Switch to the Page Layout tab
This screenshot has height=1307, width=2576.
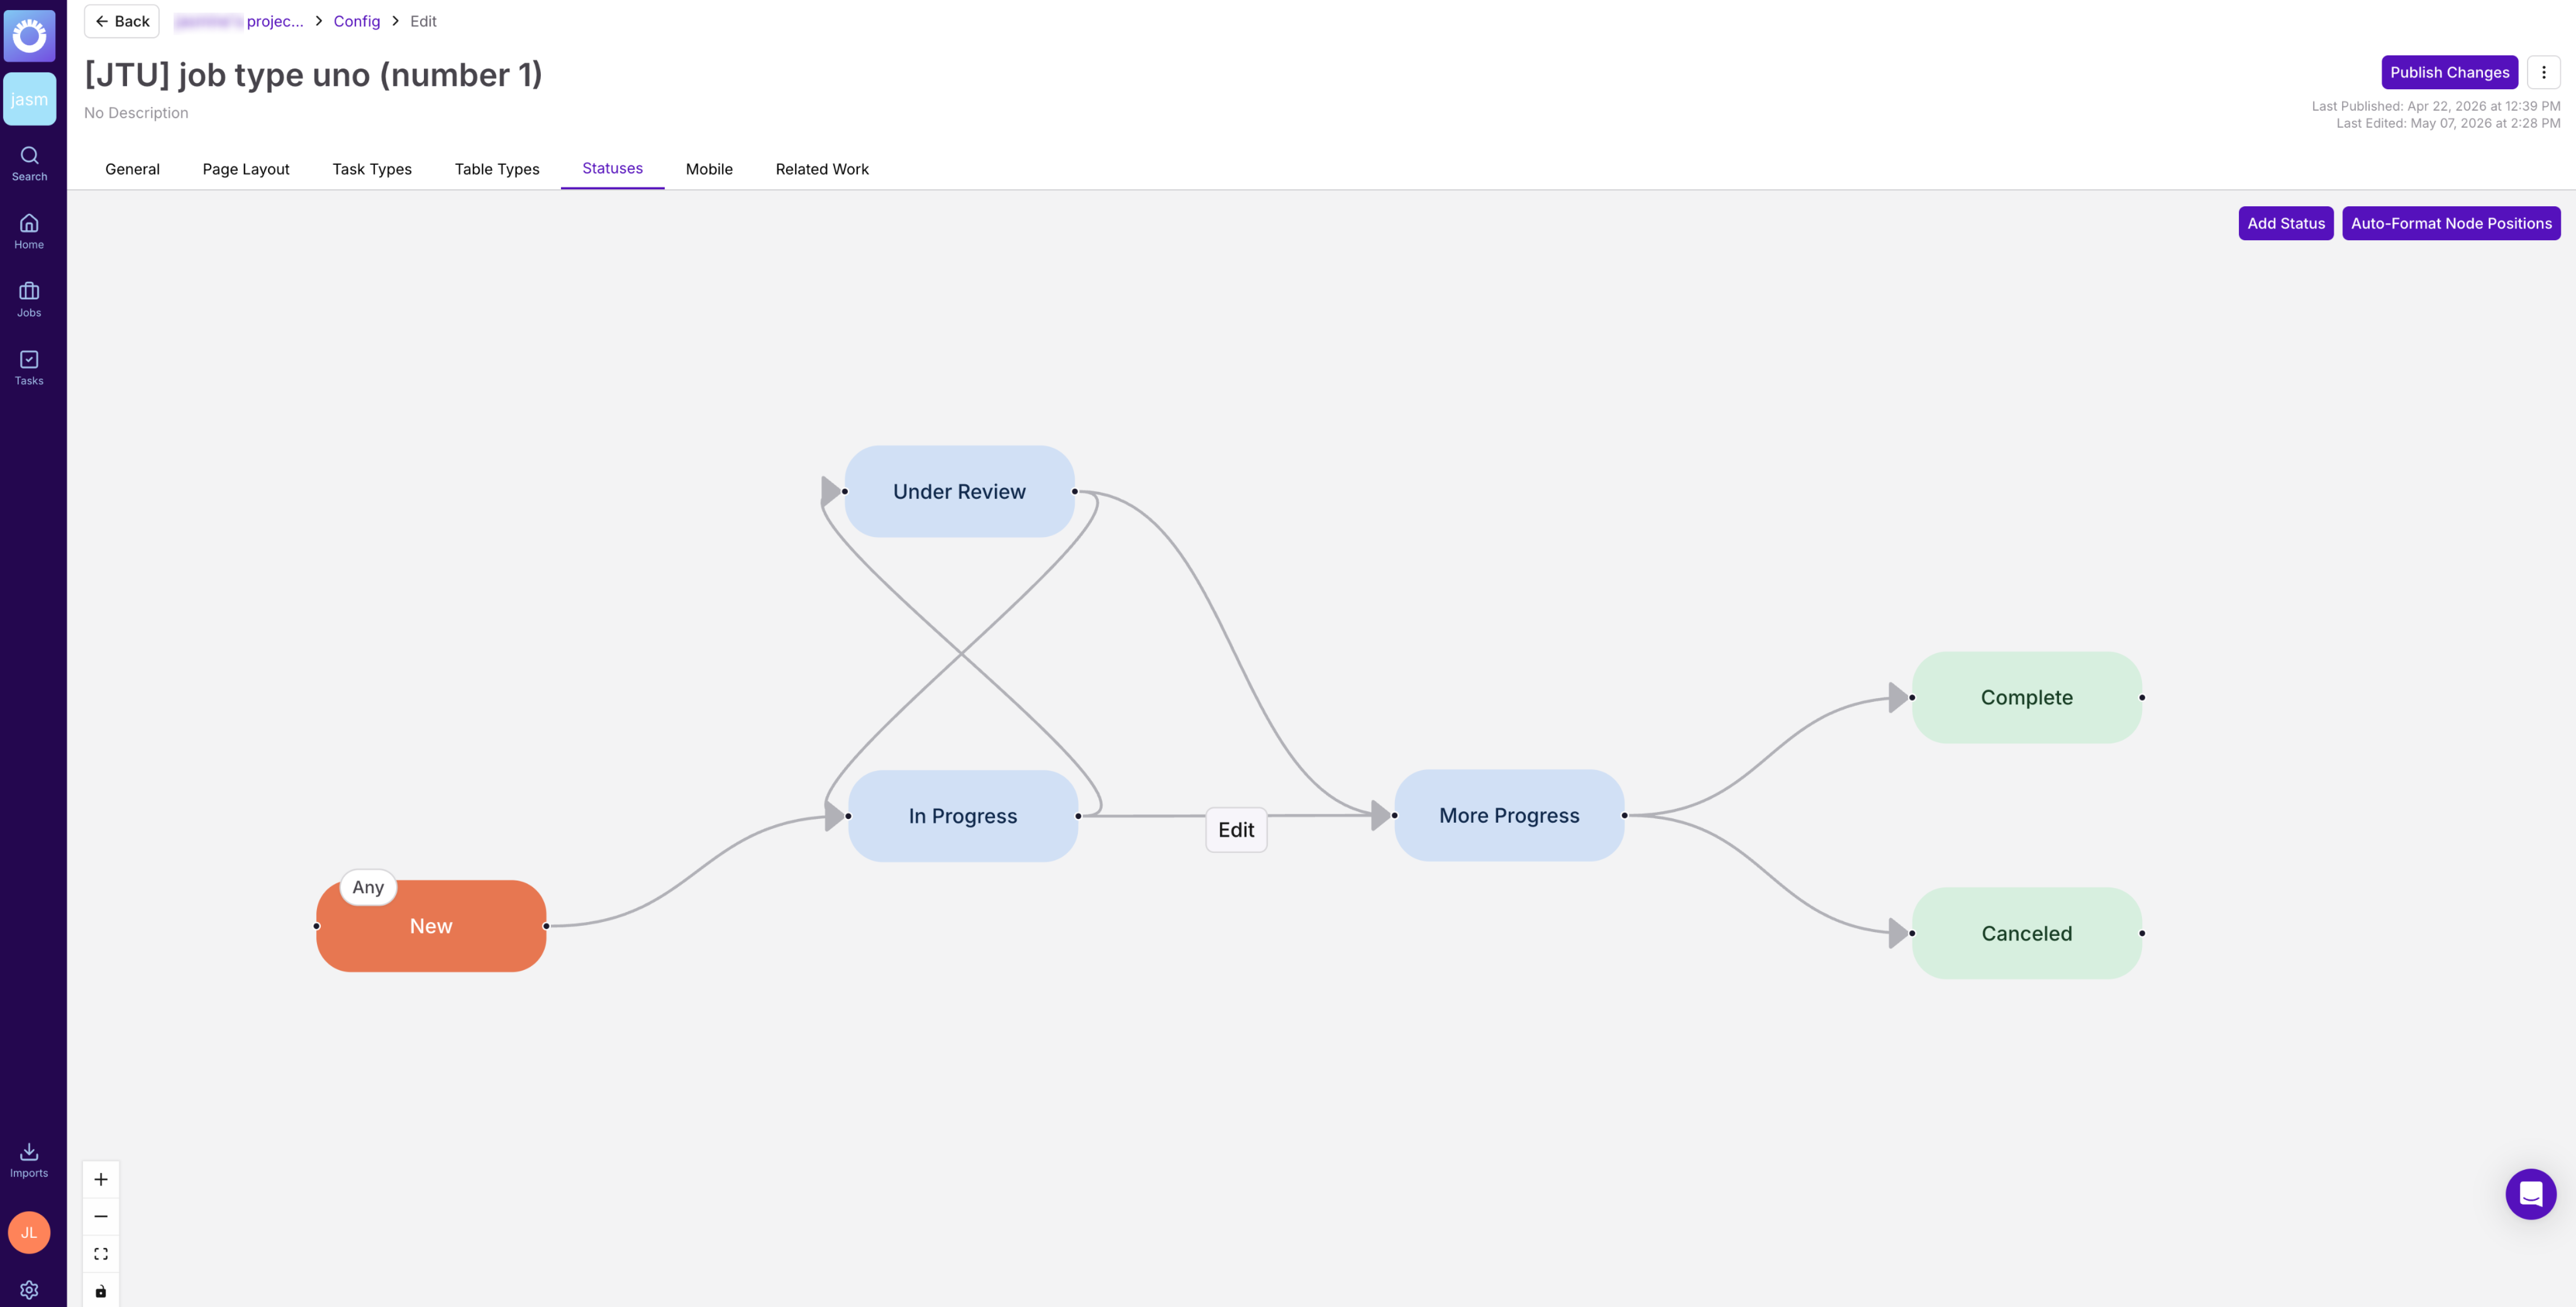(246, 169)
